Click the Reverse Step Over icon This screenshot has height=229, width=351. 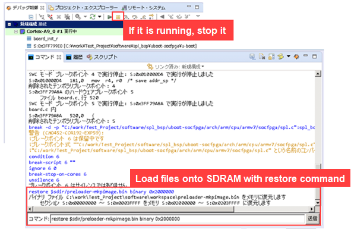179,17
